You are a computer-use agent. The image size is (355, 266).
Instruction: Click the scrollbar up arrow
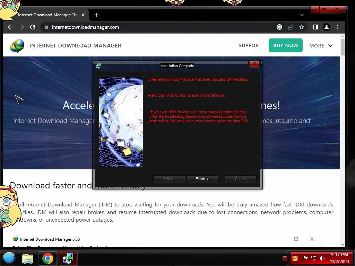[x=343, y=36]
